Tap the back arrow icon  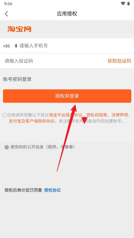point(6,14)
